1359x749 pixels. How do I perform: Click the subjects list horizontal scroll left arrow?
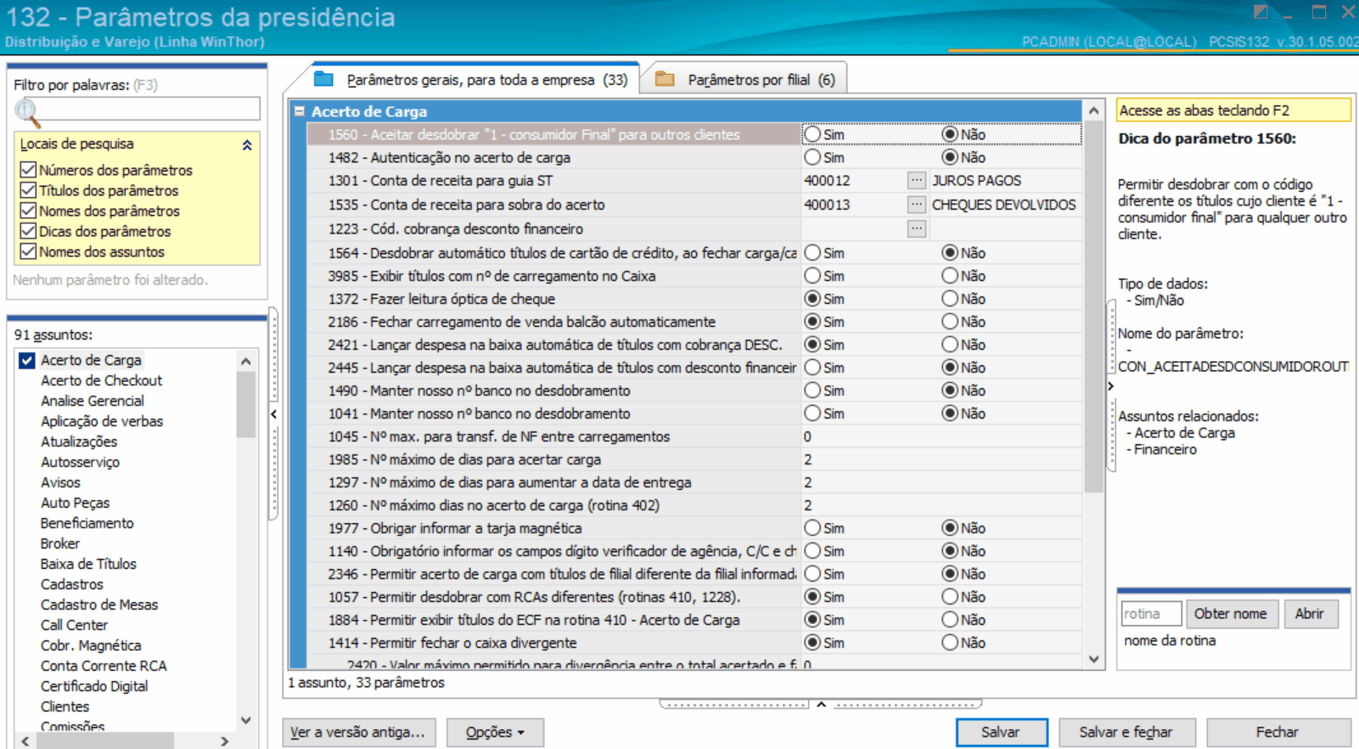(25, 741)
